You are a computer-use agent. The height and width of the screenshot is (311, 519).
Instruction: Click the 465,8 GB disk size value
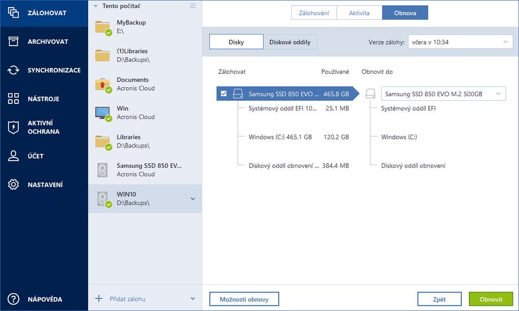[x=336, y=94]
